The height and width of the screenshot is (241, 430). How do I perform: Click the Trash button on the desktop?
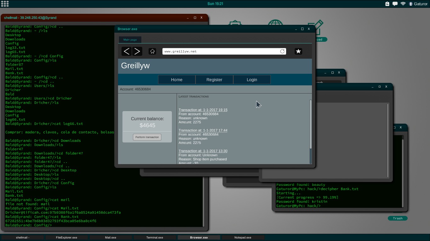point(398,218)
